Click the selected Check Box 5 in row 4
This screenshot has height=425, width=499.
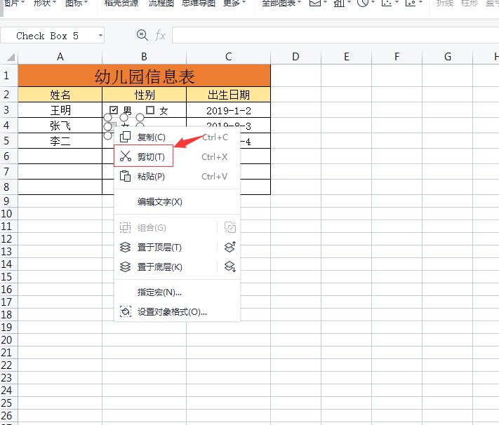[x=124, y=126]
